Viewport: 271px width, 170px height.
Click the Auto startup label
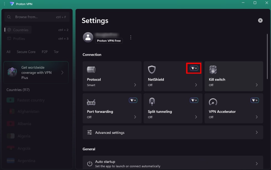click(105, 161)
